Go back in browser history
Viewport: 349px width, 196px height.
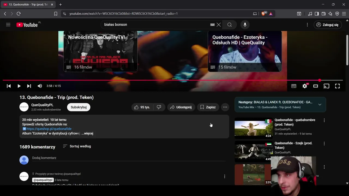click(5, 14)
